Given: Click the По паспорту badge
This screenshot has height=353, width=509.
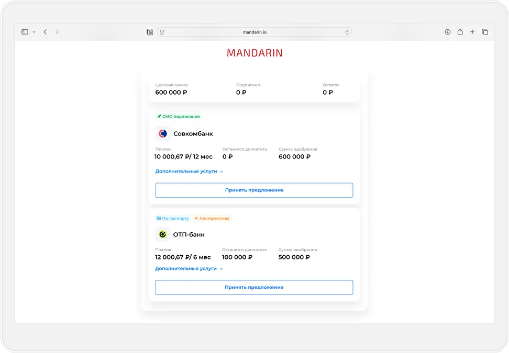Looking at the screenshot, I should (173, 218).
